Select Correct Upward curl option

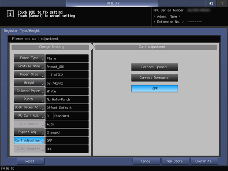[155, 67]
